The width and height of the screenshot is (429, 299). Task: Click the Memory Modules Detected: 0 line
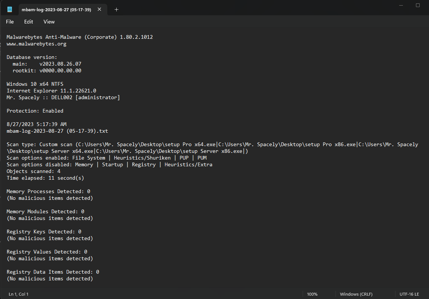[45, 211]
